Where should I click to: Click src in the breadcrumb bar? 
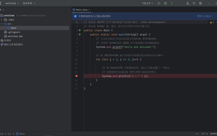click(9, 134)
